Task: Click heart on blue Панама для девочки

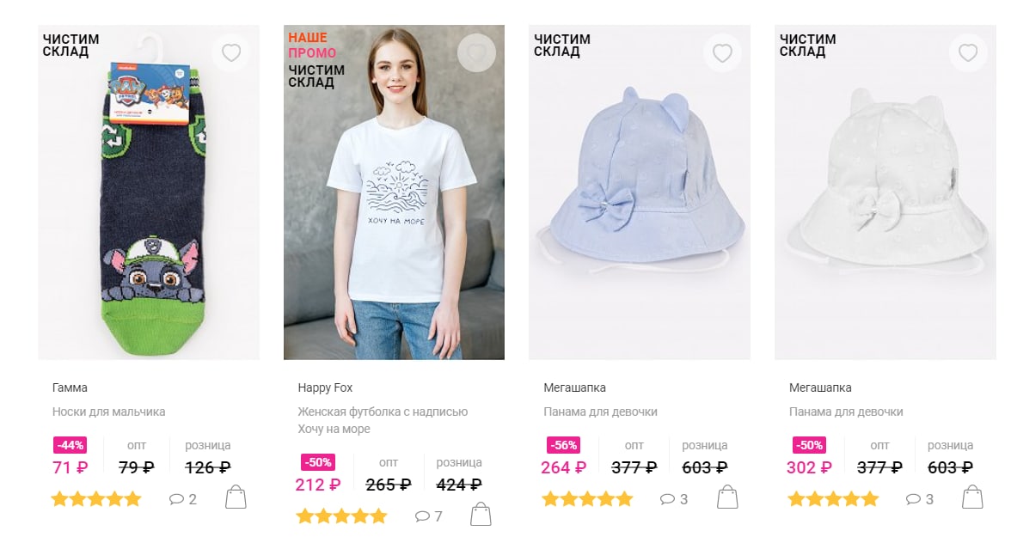Action: click(722, 52)
